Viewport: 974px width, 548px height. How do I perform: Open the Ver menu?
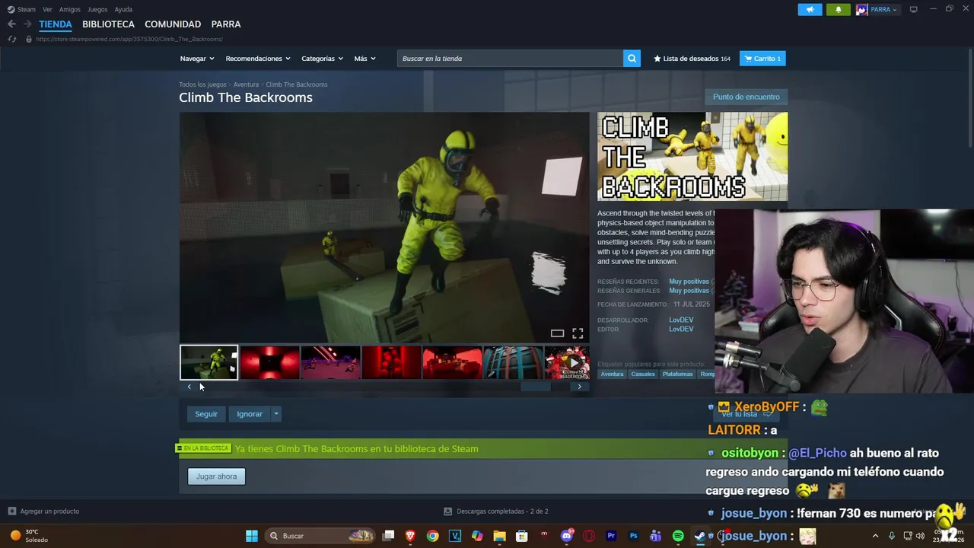coord(47,9)
